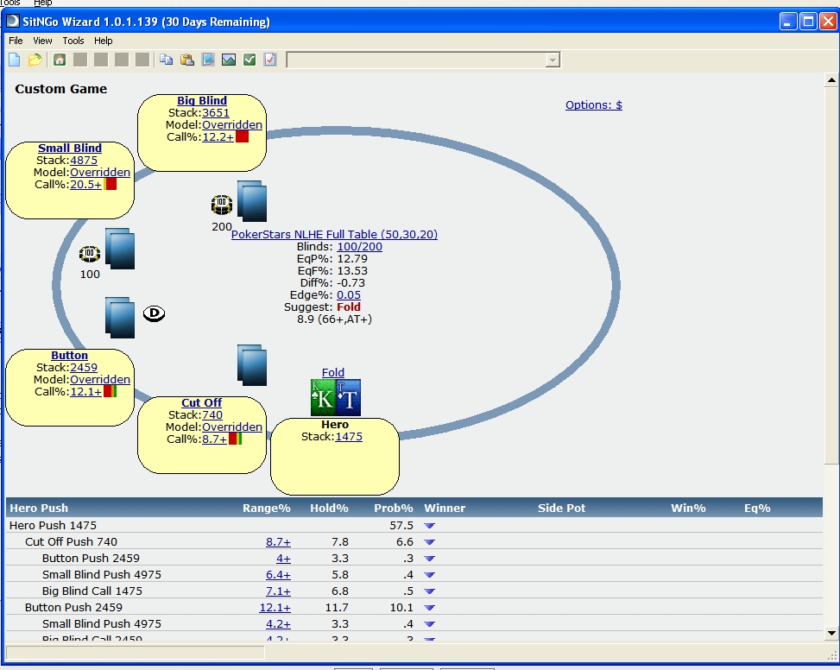This screenshot has height=670, width=840.
Task: Click the EqF%: 13.53 value
Action: coord(352,270)
